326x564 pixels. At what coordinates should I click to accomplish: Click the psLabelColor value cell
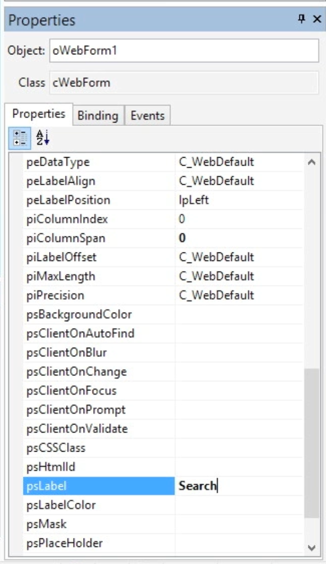[239, 505]
